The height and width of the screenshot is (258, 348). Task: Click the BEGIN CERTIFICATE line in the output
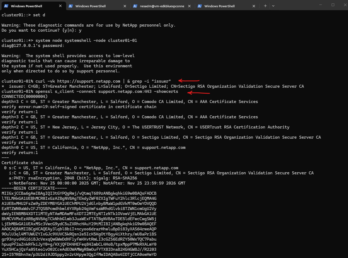click(x=34, y=188)
